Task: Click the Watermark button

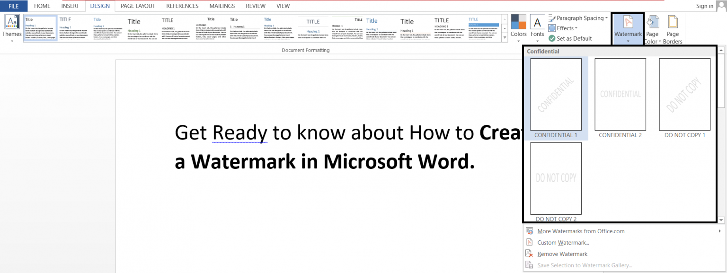Action: tap(628, 27)
